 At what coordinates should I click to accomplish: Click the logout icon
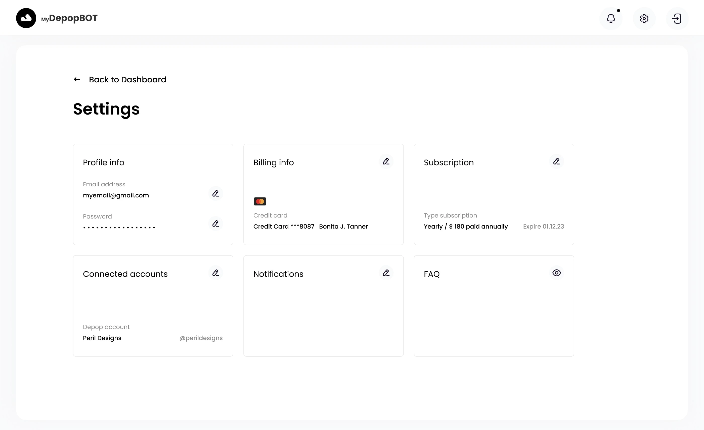[677, 19]
